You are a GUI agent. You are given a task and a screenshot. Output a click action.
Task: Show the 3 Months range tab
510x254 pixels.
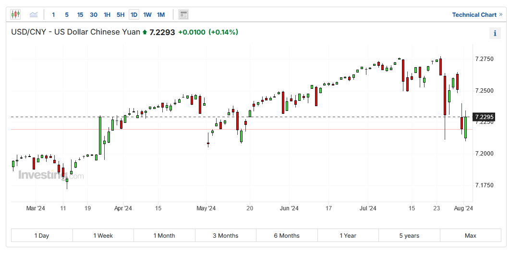point(226,235)
